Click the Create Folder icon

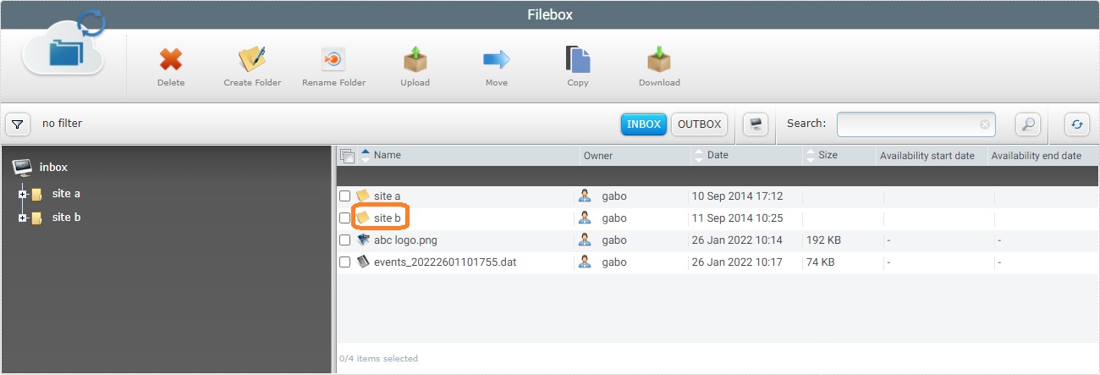click(x=252, y=59)
